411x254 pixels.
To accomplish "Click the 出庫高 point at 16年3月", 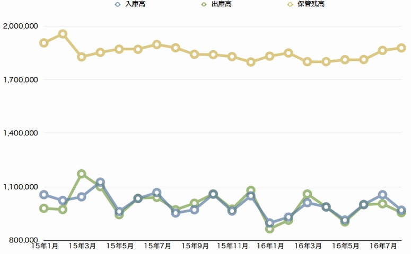I will 308,194.
